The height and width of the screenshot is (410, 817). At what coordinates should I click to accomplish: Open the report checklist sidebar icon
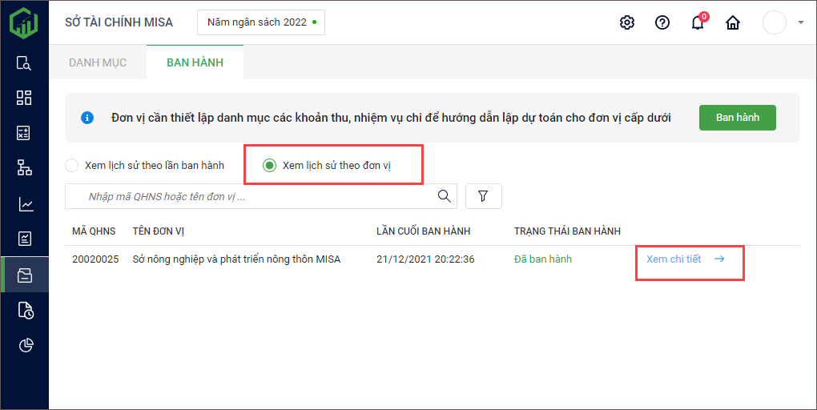point(25,239)
